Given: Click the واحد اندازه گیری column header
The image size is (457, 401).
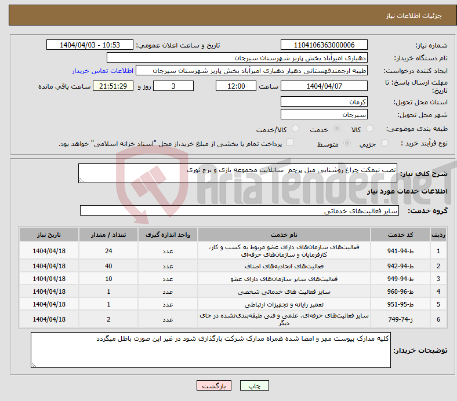Looking at the screenshot, I should 168,235.
